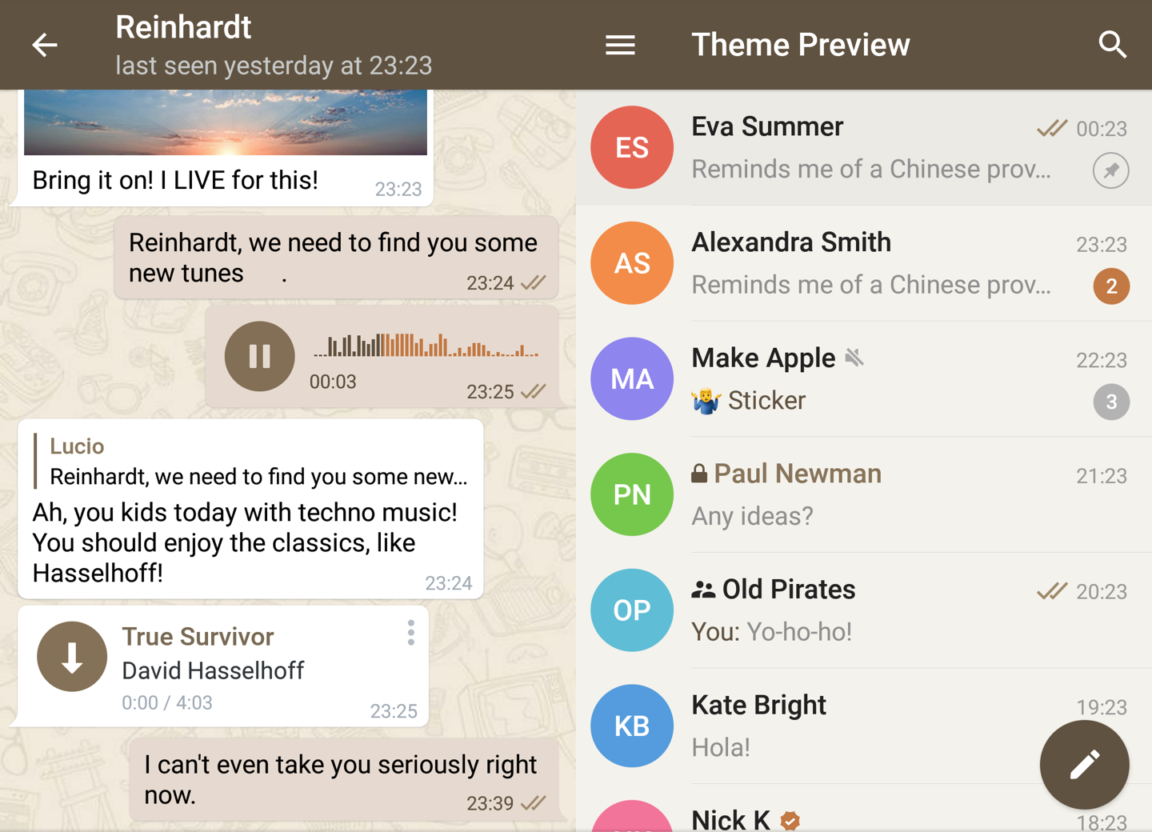The width and height of the screenshot is (1152, 832).
Task: Open options menu on True Survivor message
Action: (410, 633)
